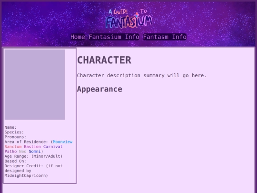
Task: Open the Fantasium Info nav item
Action: [114, 37]
